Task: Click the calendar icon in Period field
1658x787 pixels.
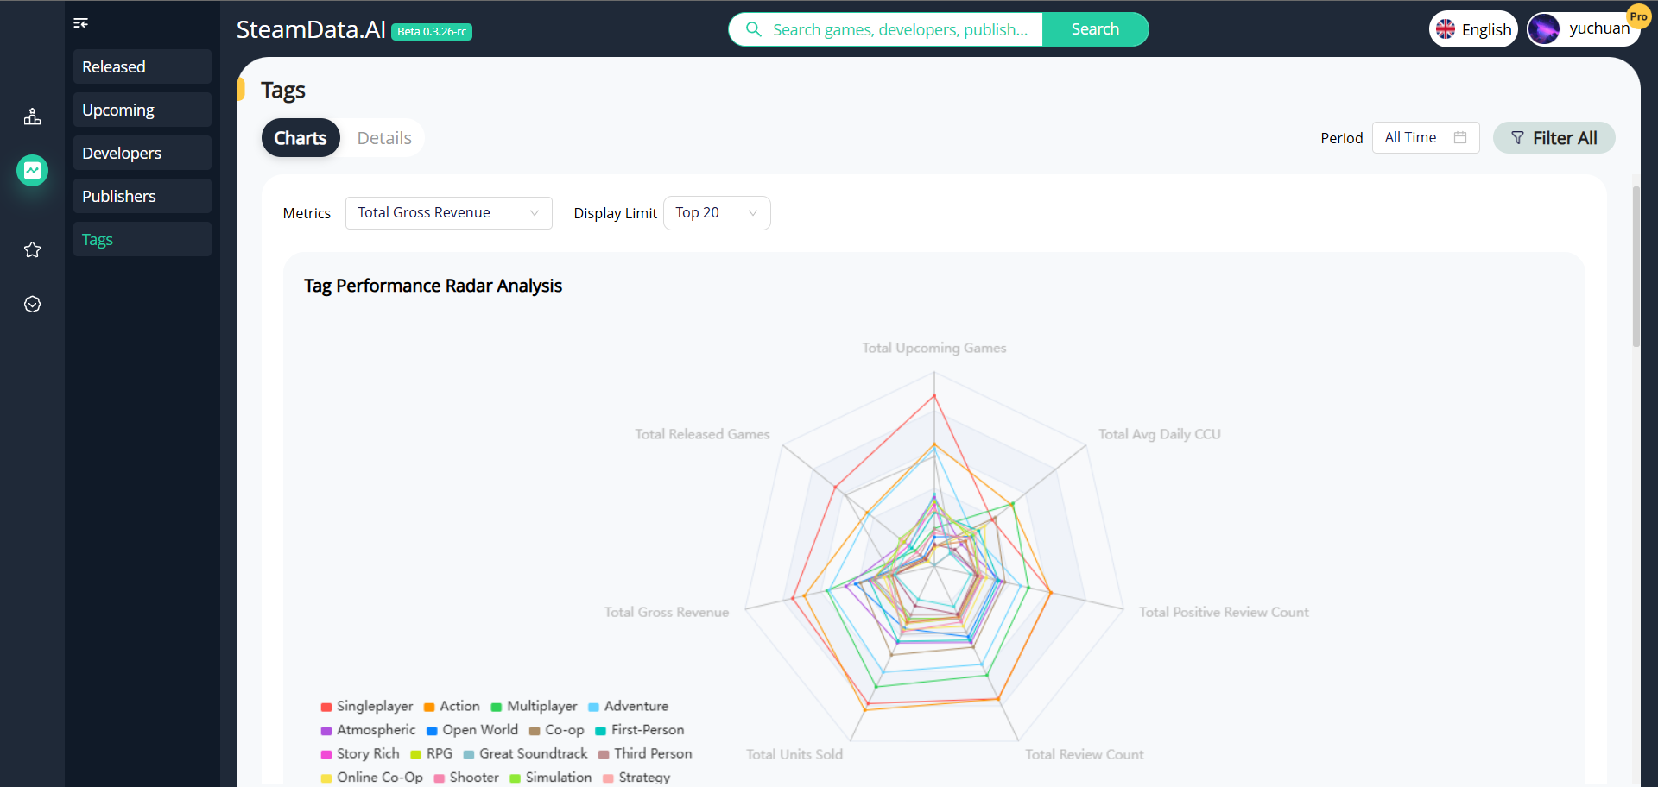Action: coord(1460,138)
